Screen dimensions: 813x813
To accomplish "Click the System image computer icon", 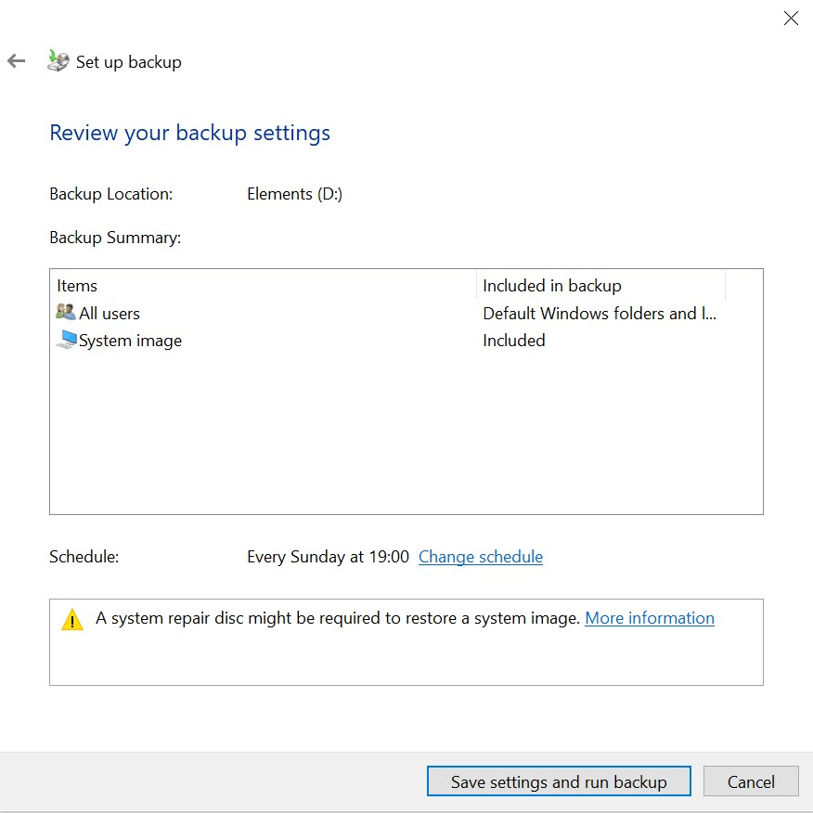I will pyautogui.click(x=66, y=340).
